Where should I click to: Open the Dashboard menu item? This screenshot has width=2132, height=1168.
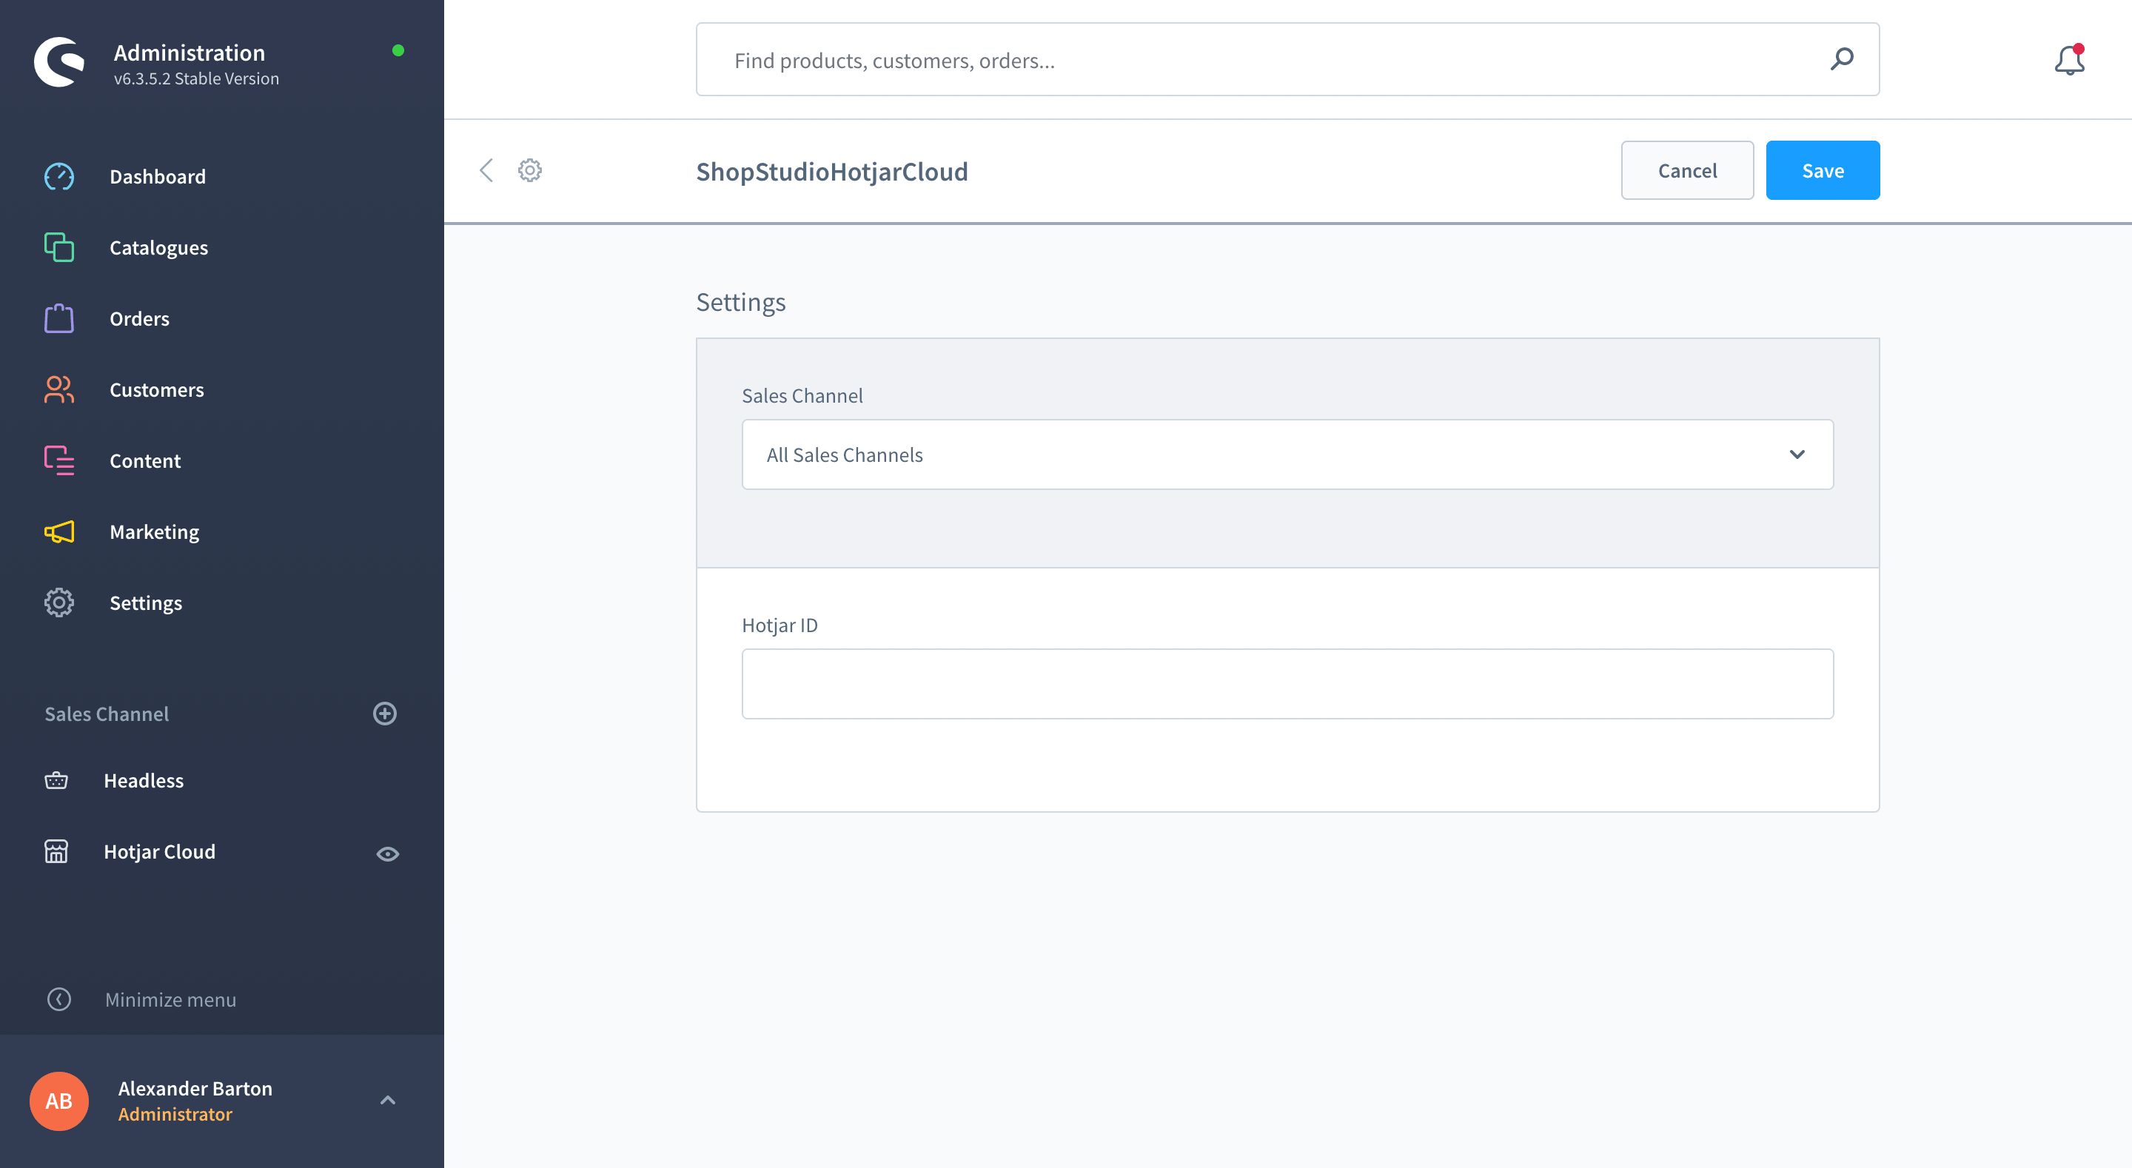click(157, 176)
